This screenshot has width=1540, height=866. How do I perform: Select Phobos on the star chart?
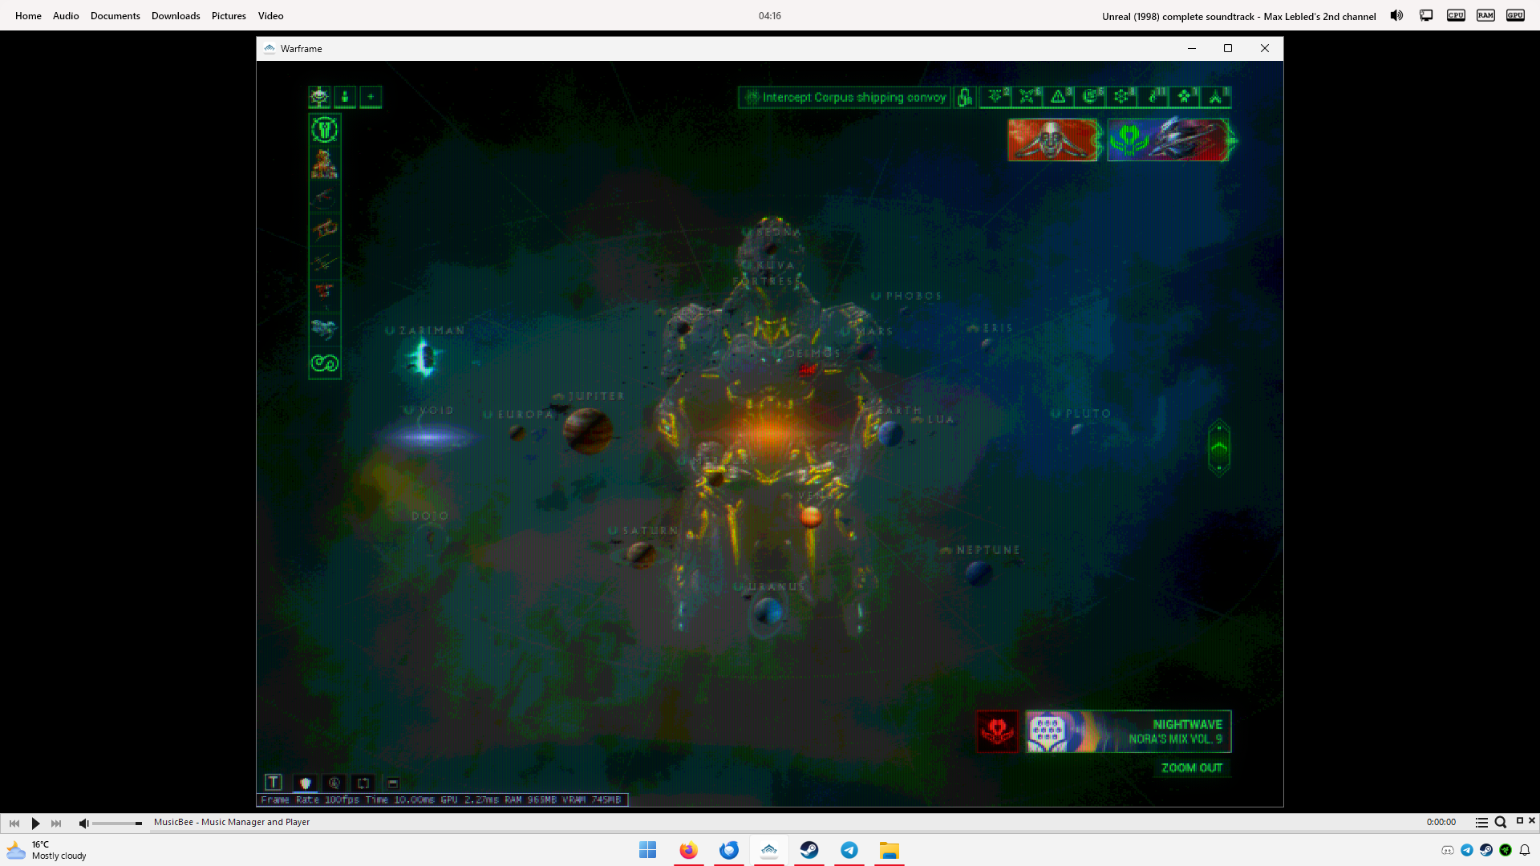[x=906, y=296]
